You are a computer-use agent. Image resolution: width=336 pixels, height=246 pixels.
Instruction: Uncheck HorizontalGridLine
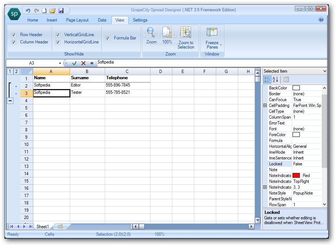tap(58, 42)
